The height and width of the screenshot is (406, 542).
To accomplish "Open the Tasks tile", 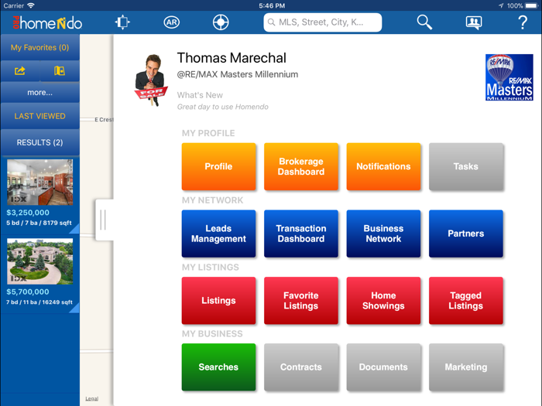I will [x=466, y=166].
